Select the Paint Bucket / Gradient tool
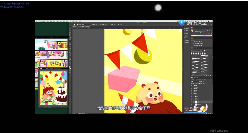 tap(70, 49)
